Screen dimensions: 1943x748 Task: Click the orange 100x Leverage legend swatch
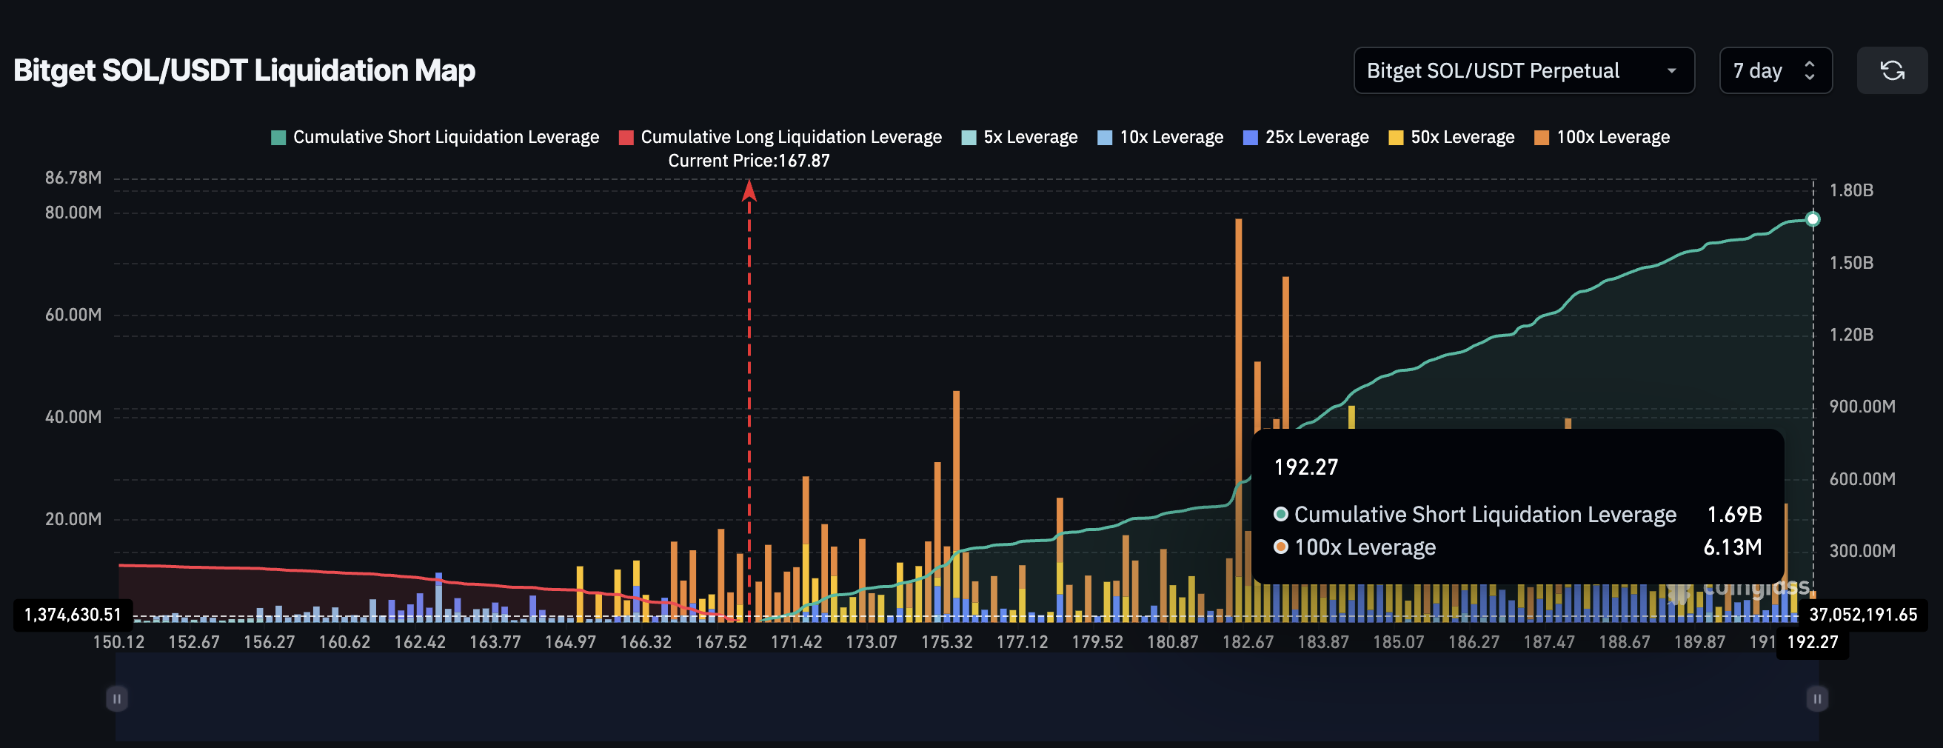(1541, 136)
